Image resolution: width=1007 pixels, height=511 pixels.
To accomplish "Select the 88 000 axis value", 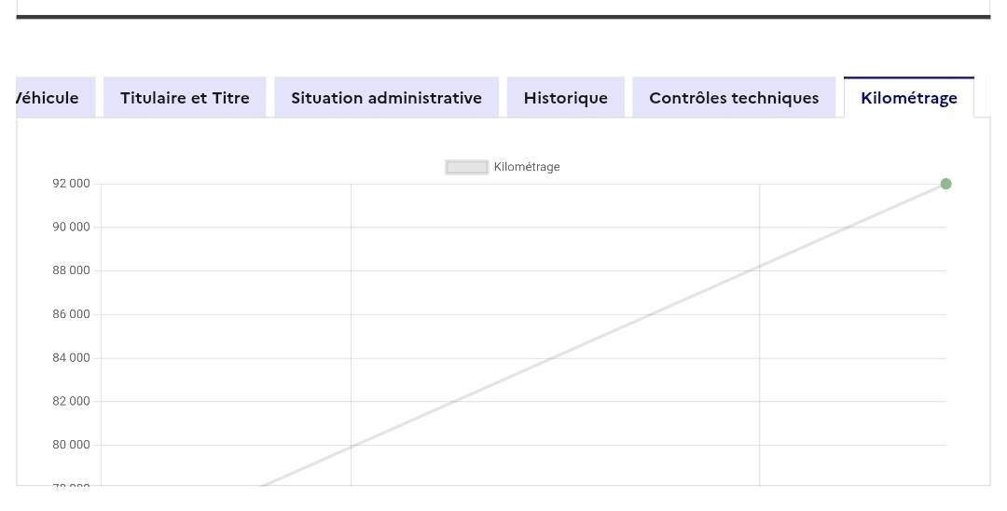I will (x=71, y=270).
